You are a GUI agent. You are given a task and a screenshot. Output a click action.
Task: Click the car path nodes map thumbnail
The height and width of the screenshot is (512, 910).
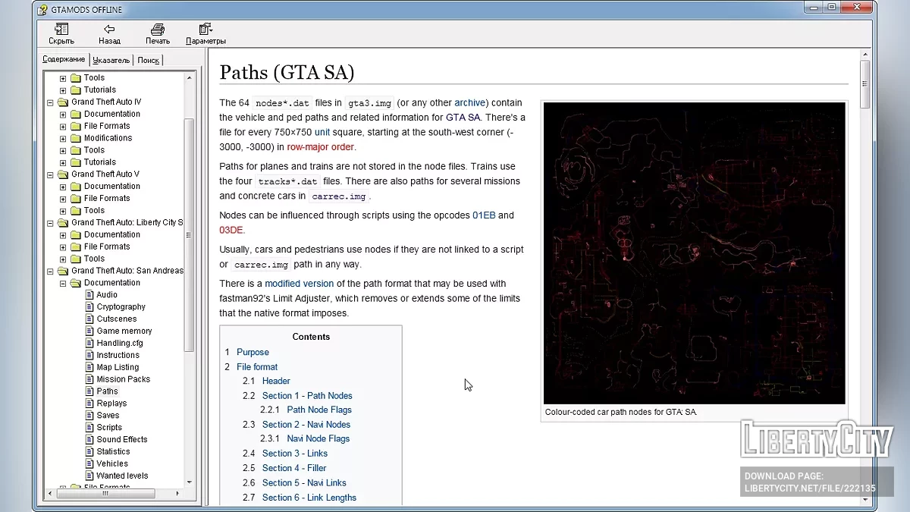tap(694, 253)
